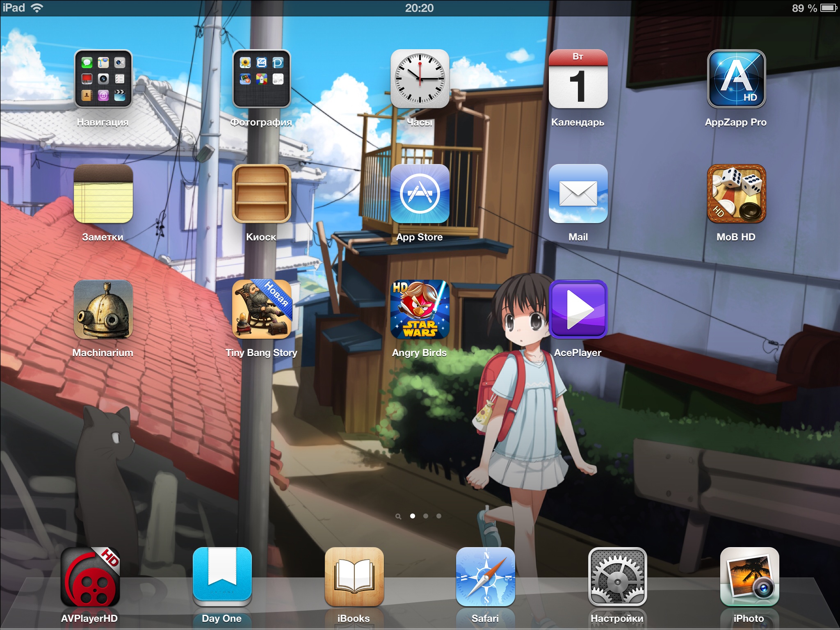Open AcePlayer video app
This screenshot has height=630, width=840.
coord(578,309)
